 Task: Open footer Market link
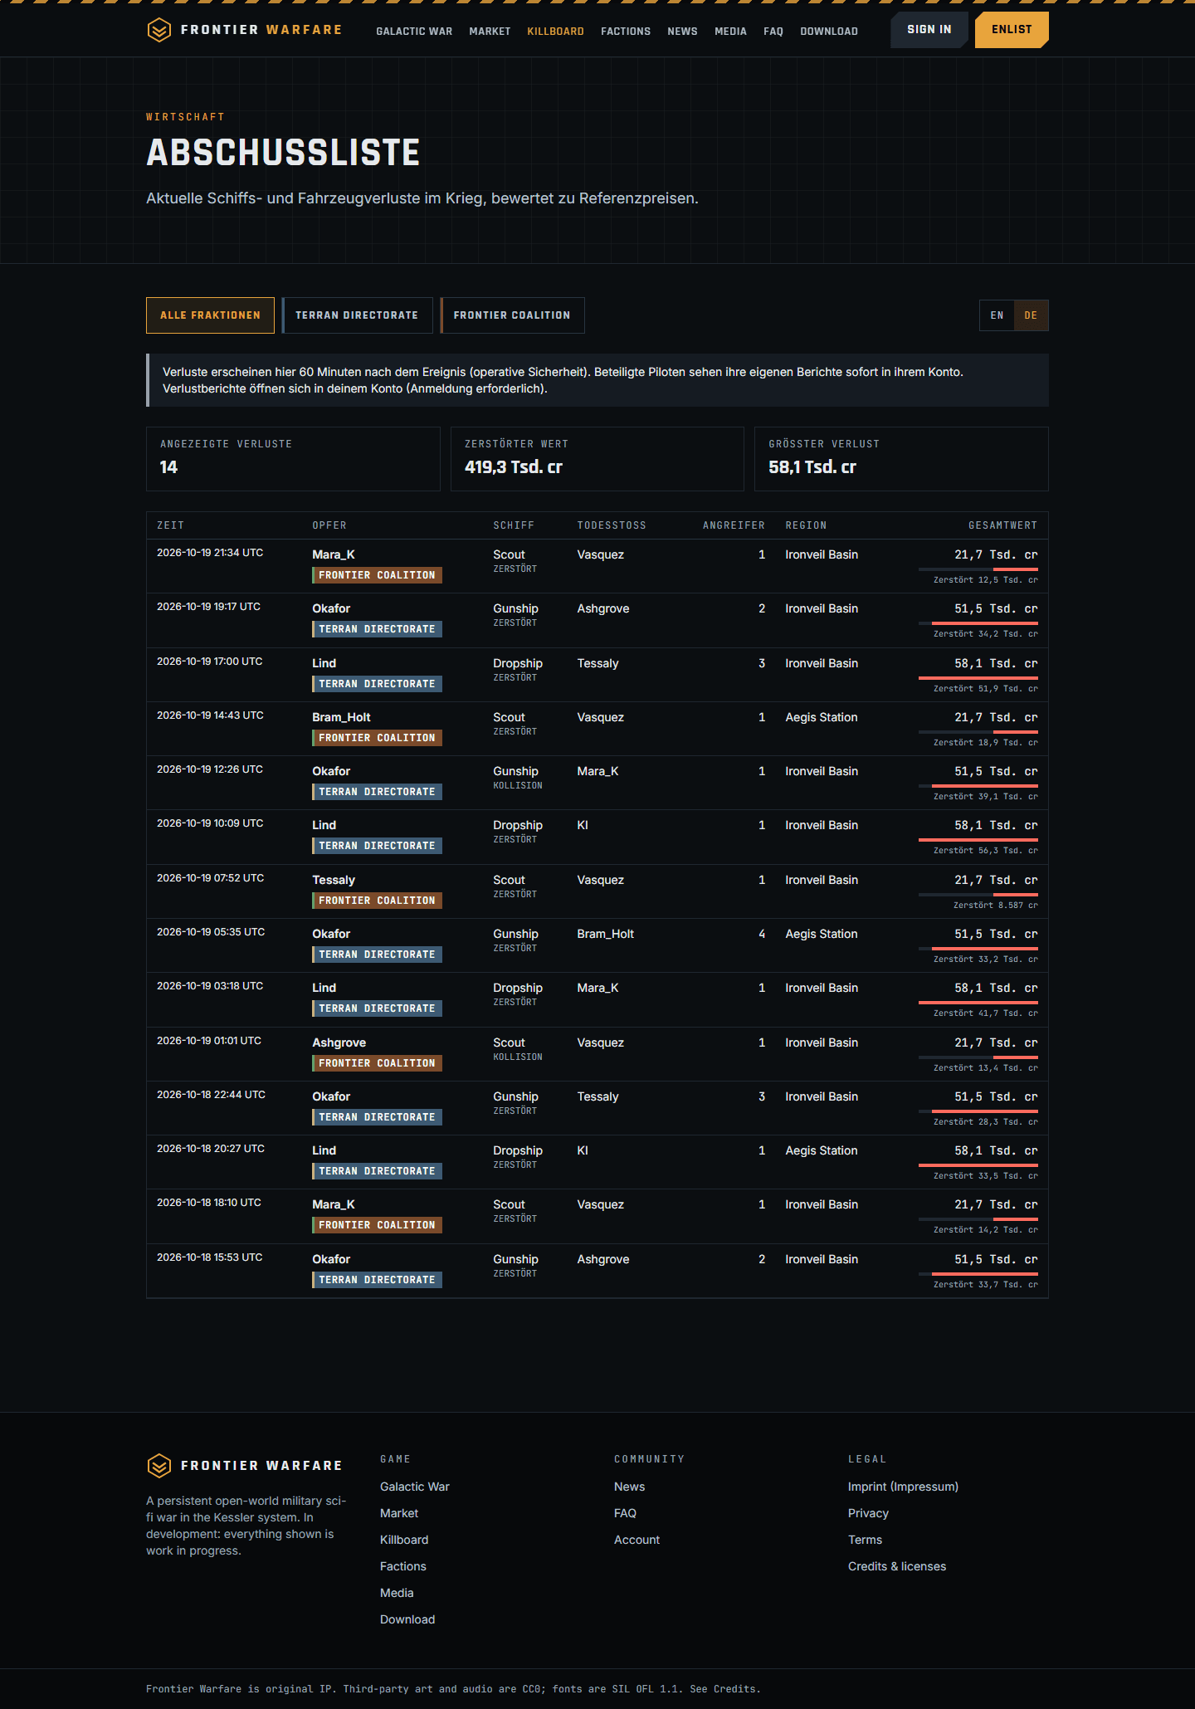tap(399, 1513)
